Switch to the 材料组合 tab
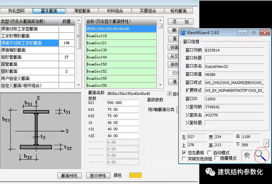 coord(115,11)
